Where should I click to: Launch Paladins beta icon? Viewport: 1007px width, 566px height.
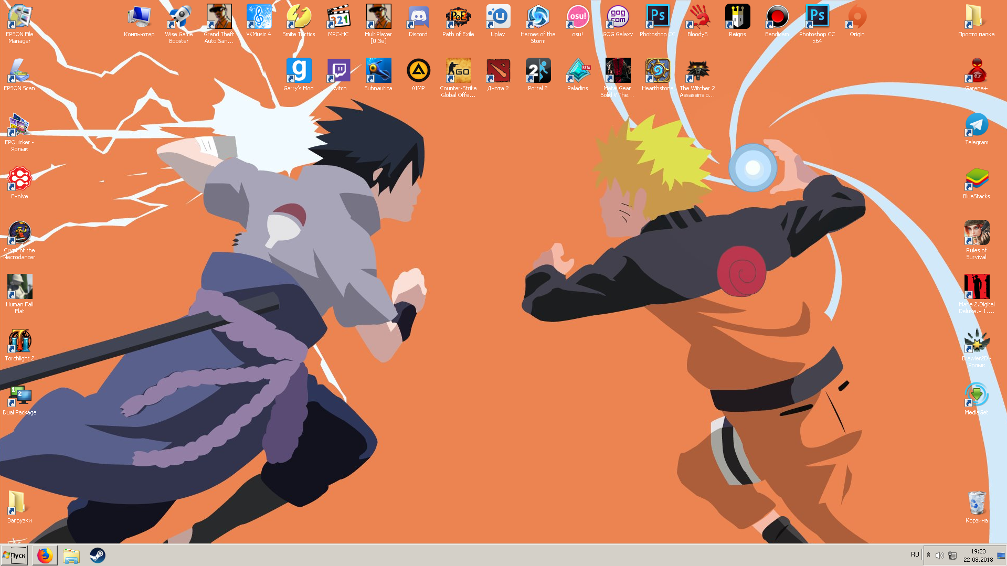coord(578,75)
